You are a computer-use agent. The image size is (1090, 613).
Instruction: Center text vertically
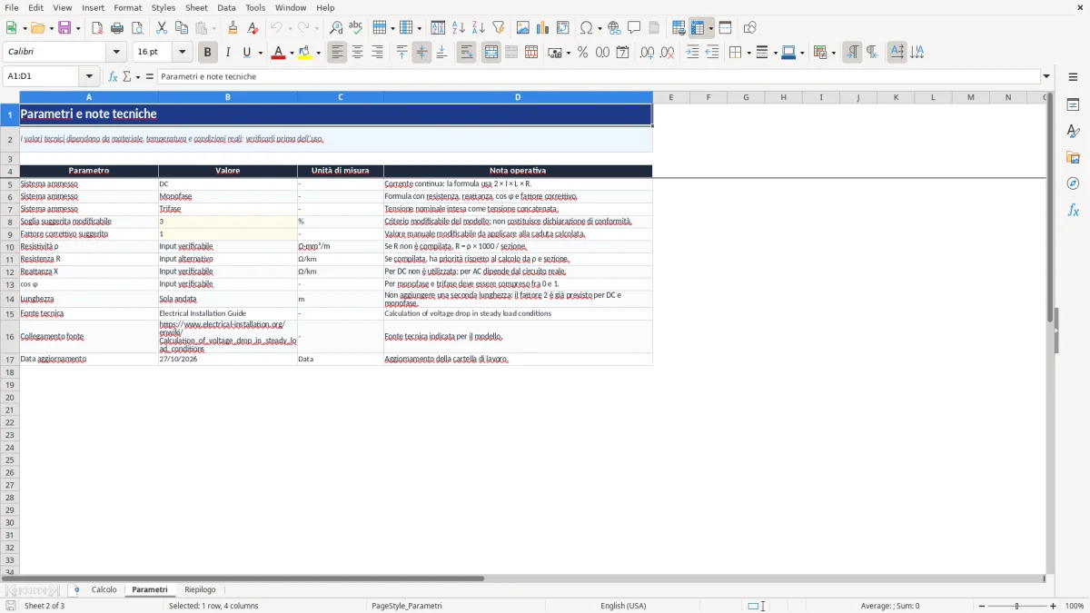(421, 53)
